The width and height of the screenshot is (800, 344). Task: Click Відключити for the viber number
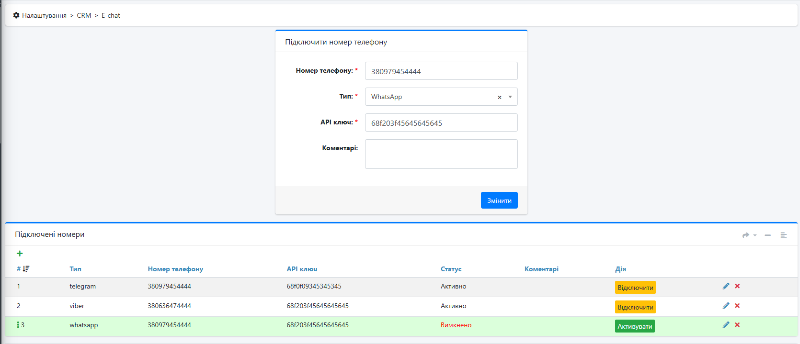click(x=635, y=307)
